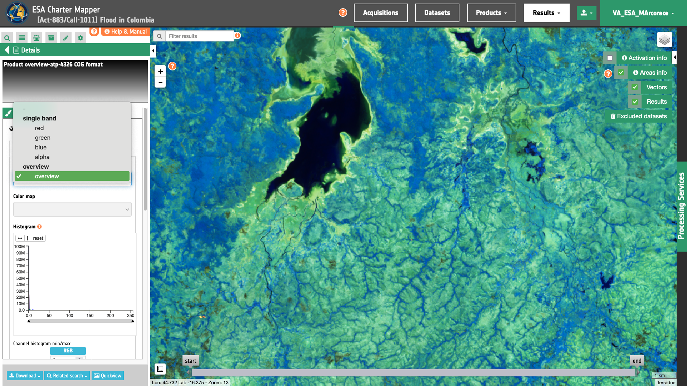Image resolution: width=687 pixels, height=386 pixels.
Task: Select the blue single band option
Action: [72, 147]
